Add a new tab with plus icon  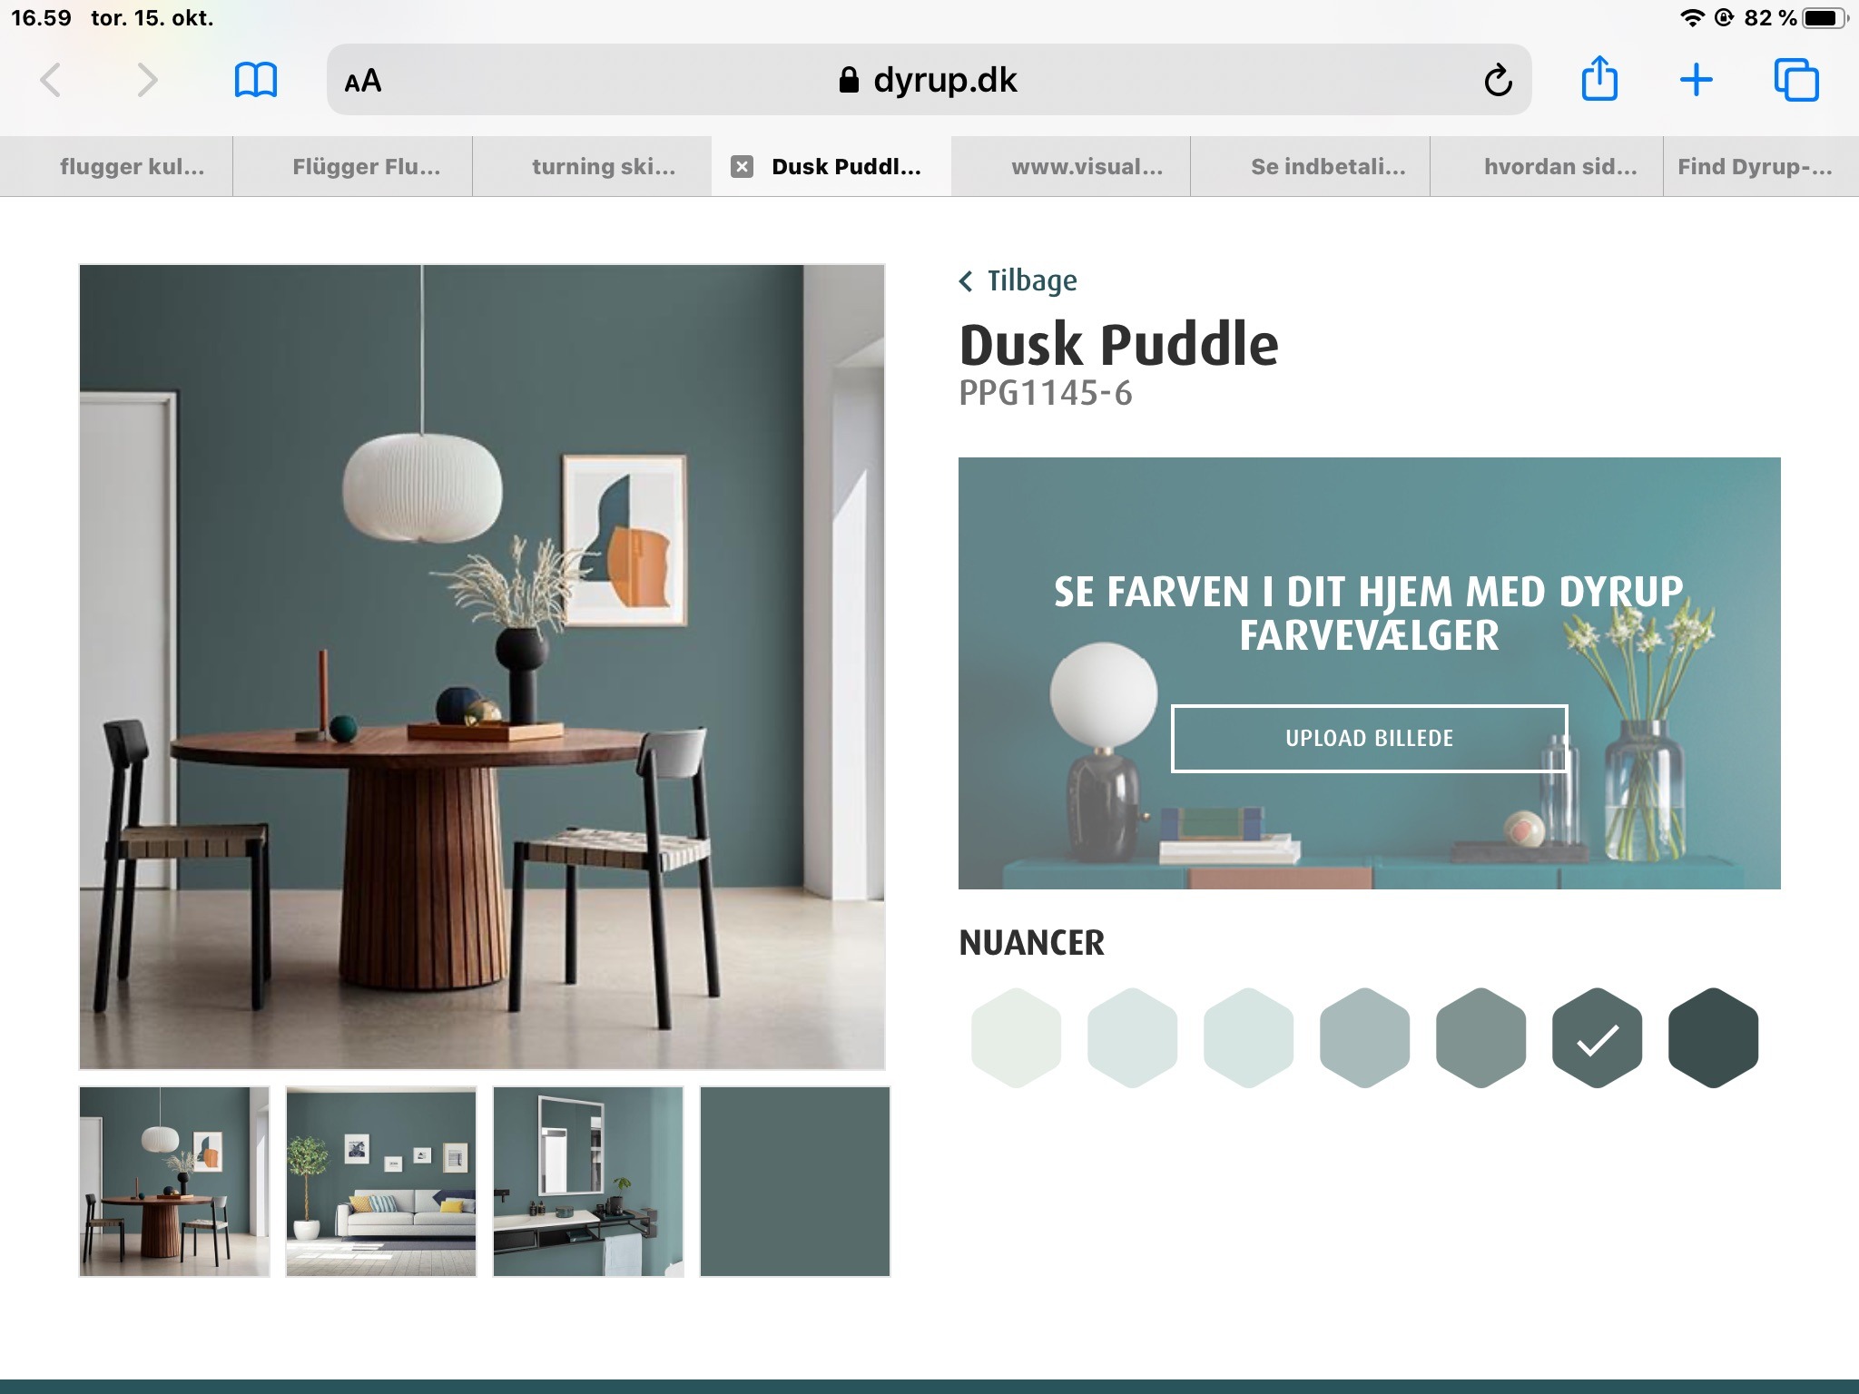1696,81
